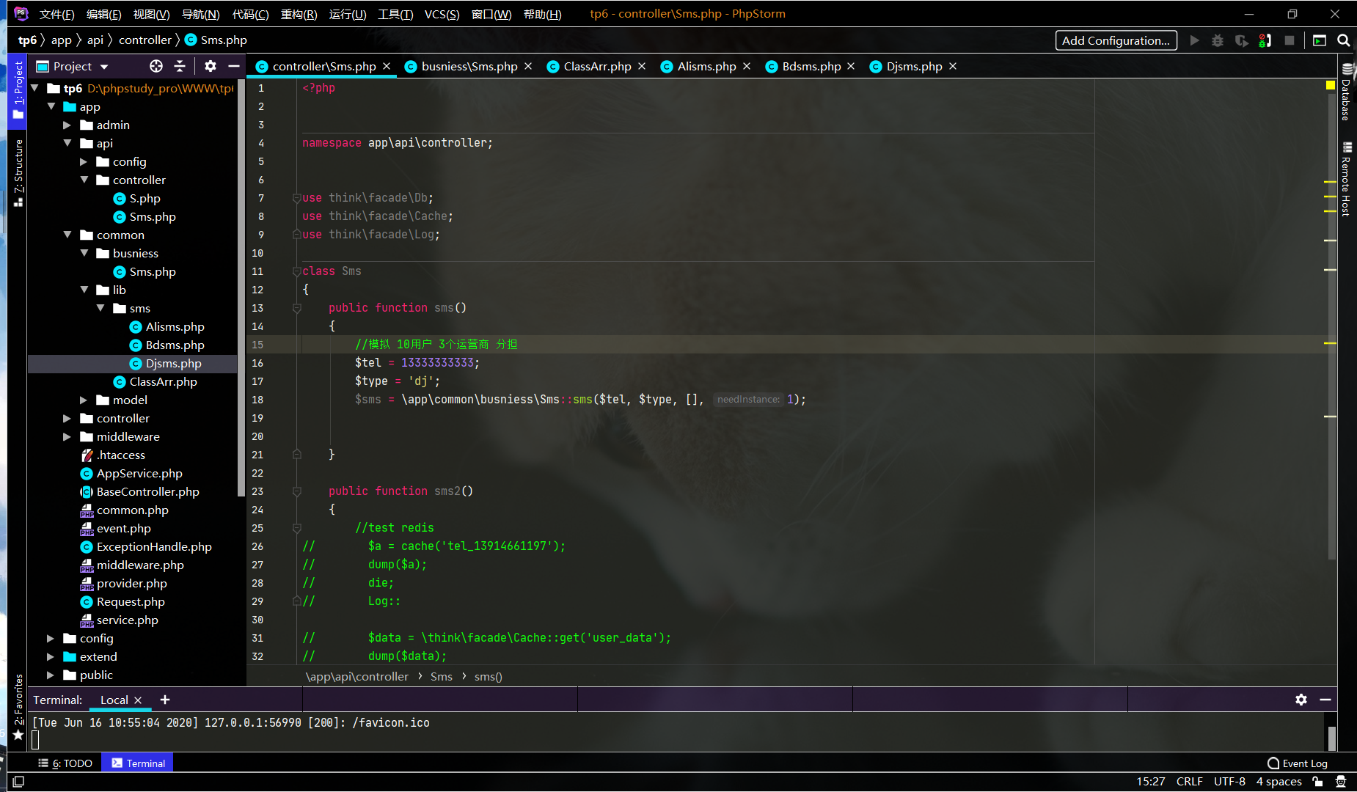Click the Stop square icon
Screen dimensions: 1357x792
pos(1290,40)
